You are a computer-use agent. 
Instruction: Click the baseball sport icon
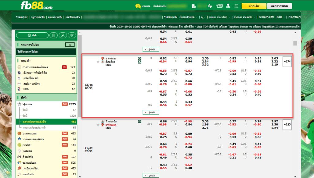point(19,151)
